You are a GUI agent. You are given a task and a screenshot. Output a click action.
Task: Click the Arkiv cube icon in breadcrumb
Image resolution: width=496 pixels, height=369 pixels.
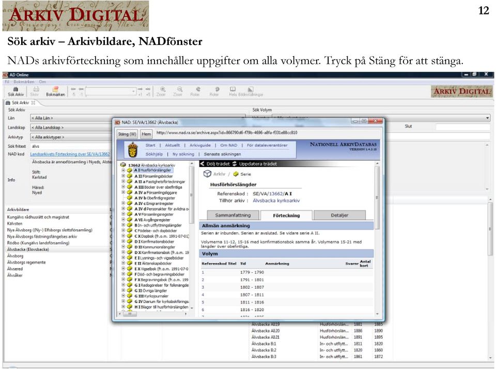(207, 174)
